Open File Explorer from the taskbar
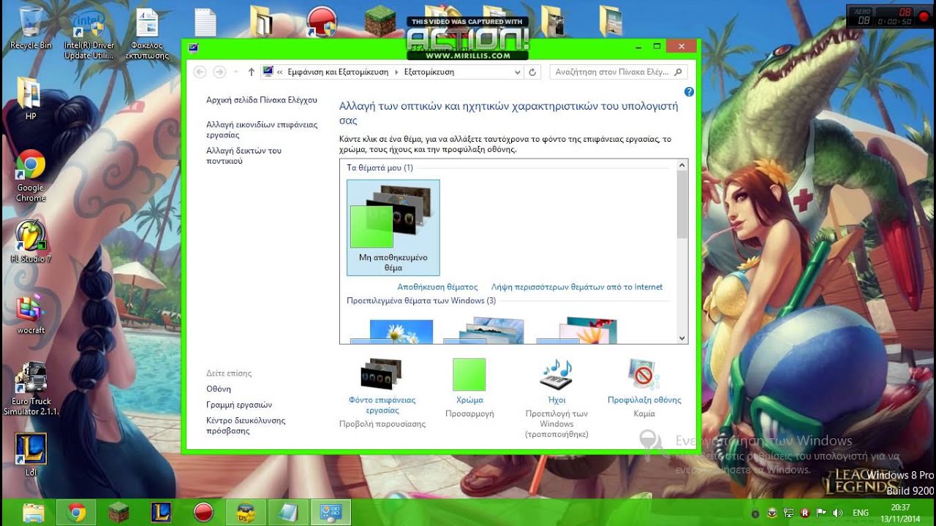The width and height of the screenshot is (936, 526). [x=34, y=512]
